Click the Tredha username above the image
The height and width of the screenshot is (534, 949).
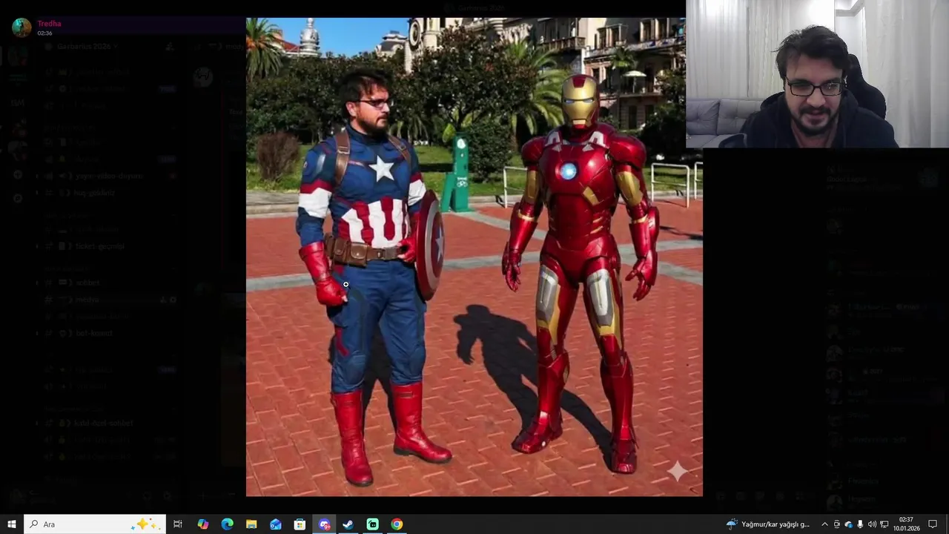click(49, 24)
